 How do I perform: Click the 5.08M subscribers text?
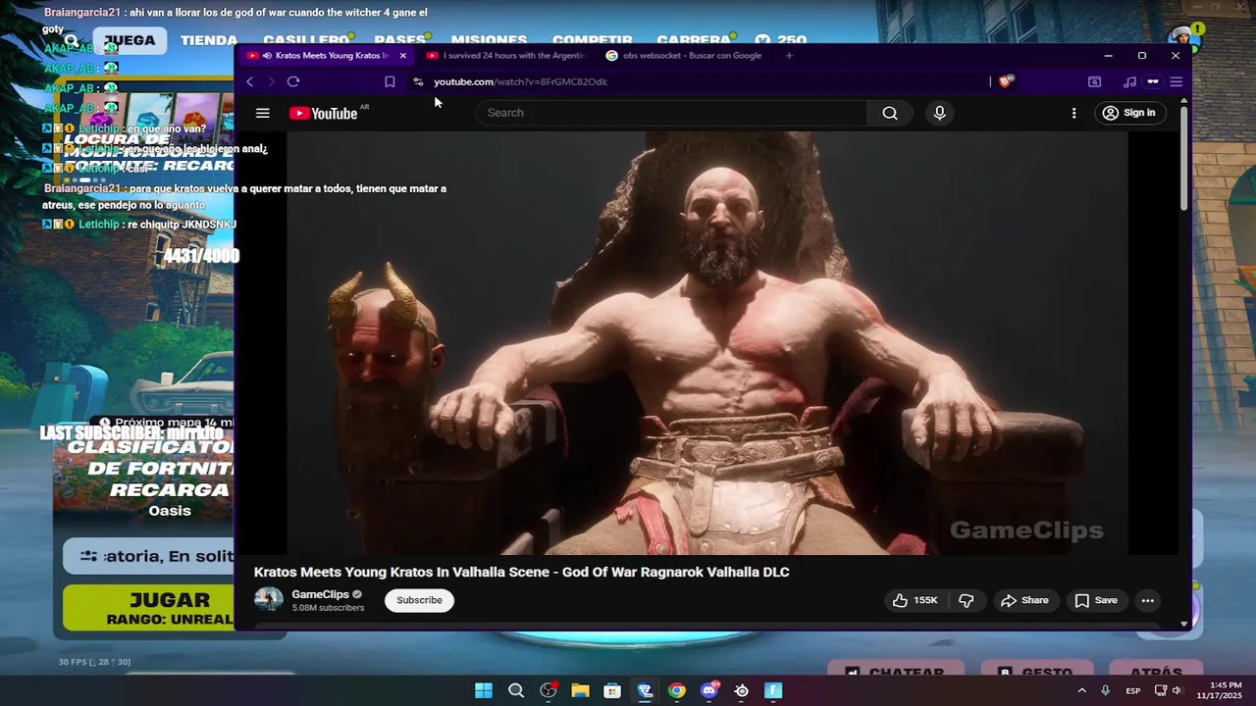pos(328,608)
